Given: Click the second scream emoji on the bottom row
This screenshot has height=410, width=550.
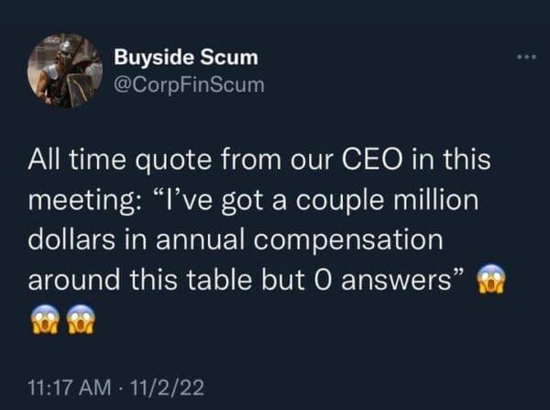Looking at the screenshot, I should coord(82,318).
